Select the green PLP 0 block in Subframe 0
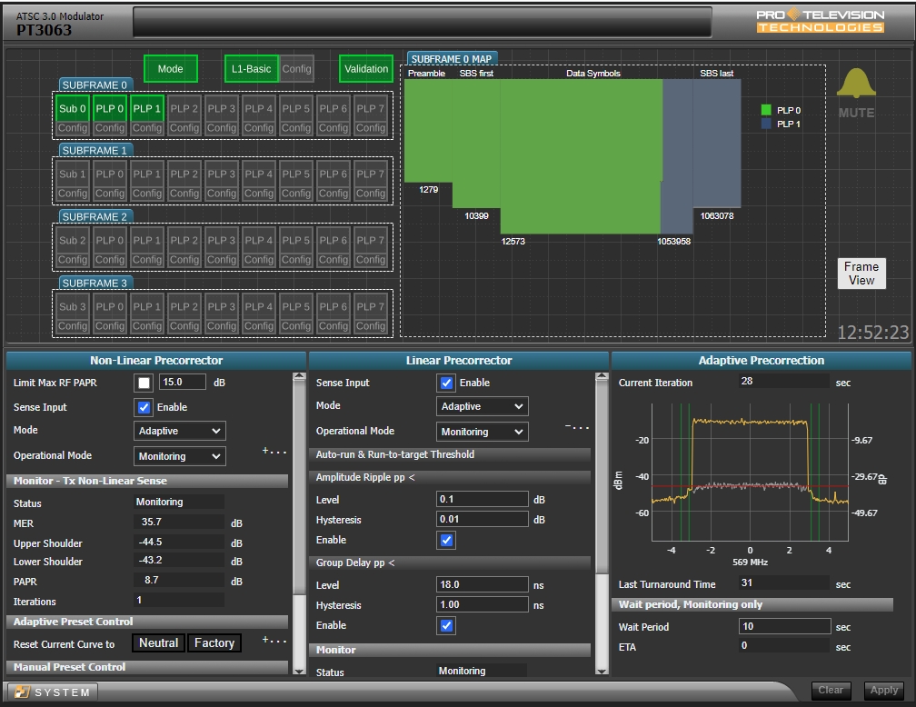The width and height of the screenshot is (916, 707). tap(110, 108)
